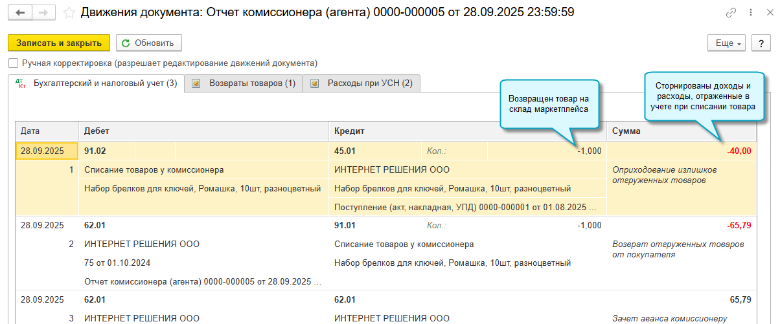Open help with the question mark button
The height and width of the screenshot is (324, 780).
(761, 43)
